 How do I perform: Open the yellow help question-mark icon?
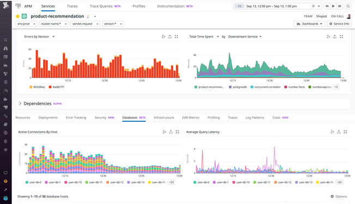coord(5,181)
